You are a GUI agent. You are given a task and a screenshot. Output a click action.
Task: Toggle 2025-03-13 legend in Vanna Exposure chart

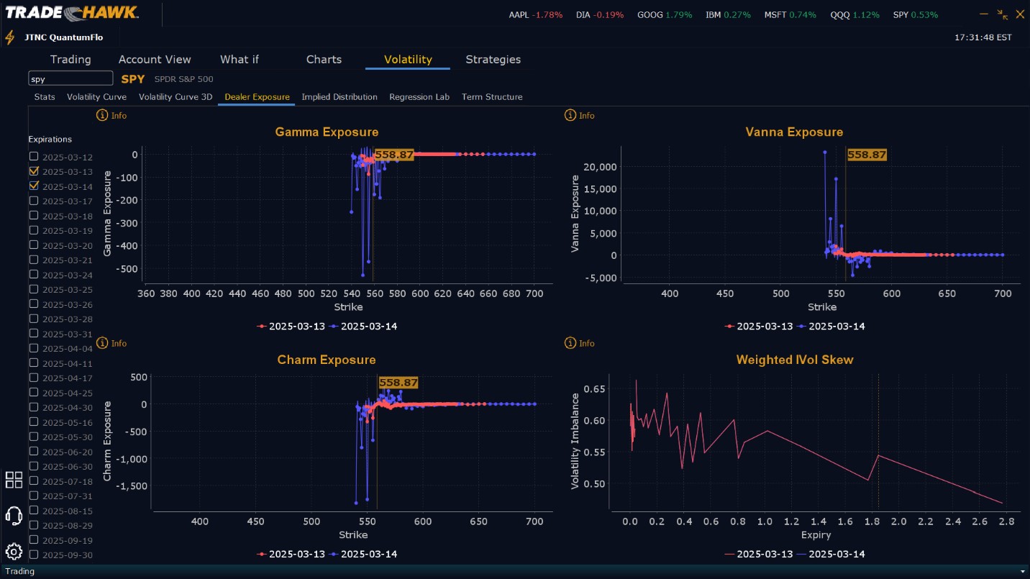[759, 326]
